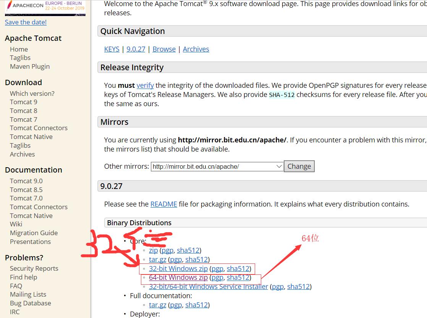Click 9.0.27 in Quick Navigation
Viewport: 427px width, 318px height.
click(136, 49)
